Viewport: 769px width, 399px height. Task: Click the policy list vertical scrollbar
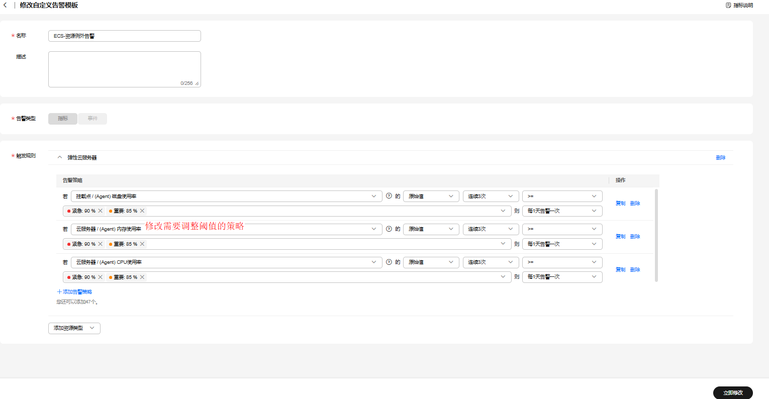(x=656, y=235)
